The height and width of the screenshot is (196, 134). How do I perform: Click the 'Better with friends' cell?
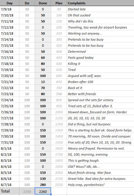pyautogui.click(x=100, y=94)
